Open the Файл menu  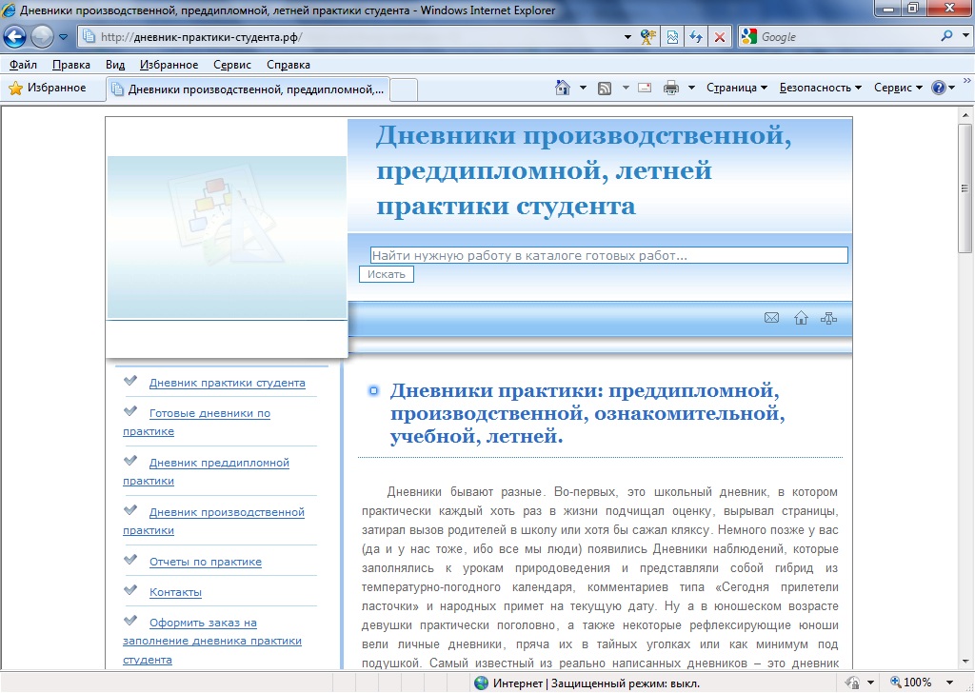pyautogui.click(x=23, y=65)
